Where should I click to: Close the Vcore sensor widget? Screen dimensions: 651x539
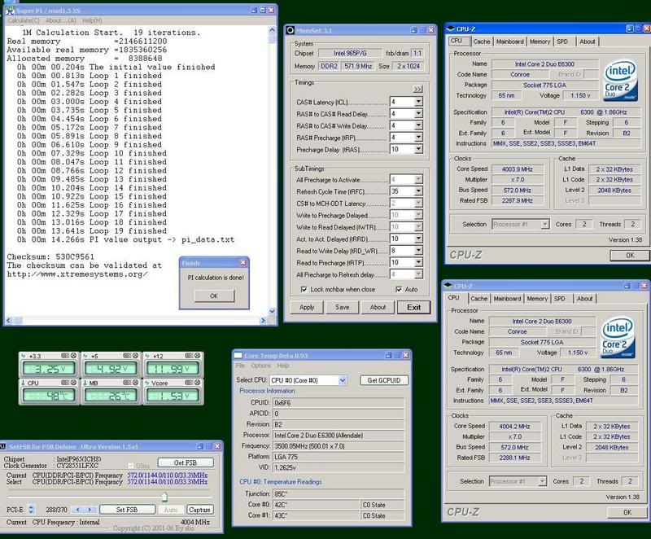(197, 383)
